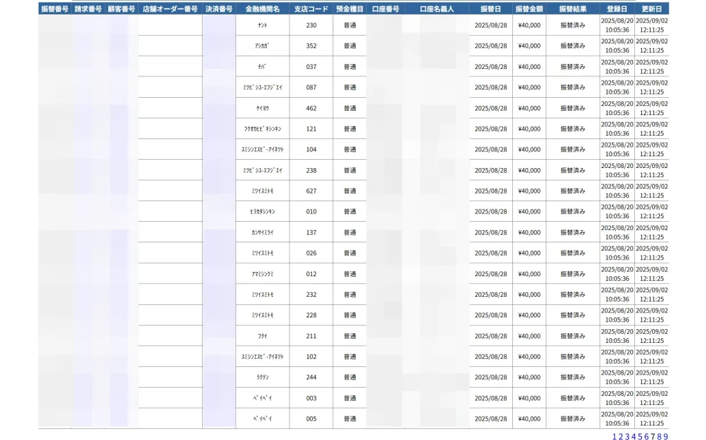
Task: Click the カンサイミライ bank cell
Action: (262, 232)
